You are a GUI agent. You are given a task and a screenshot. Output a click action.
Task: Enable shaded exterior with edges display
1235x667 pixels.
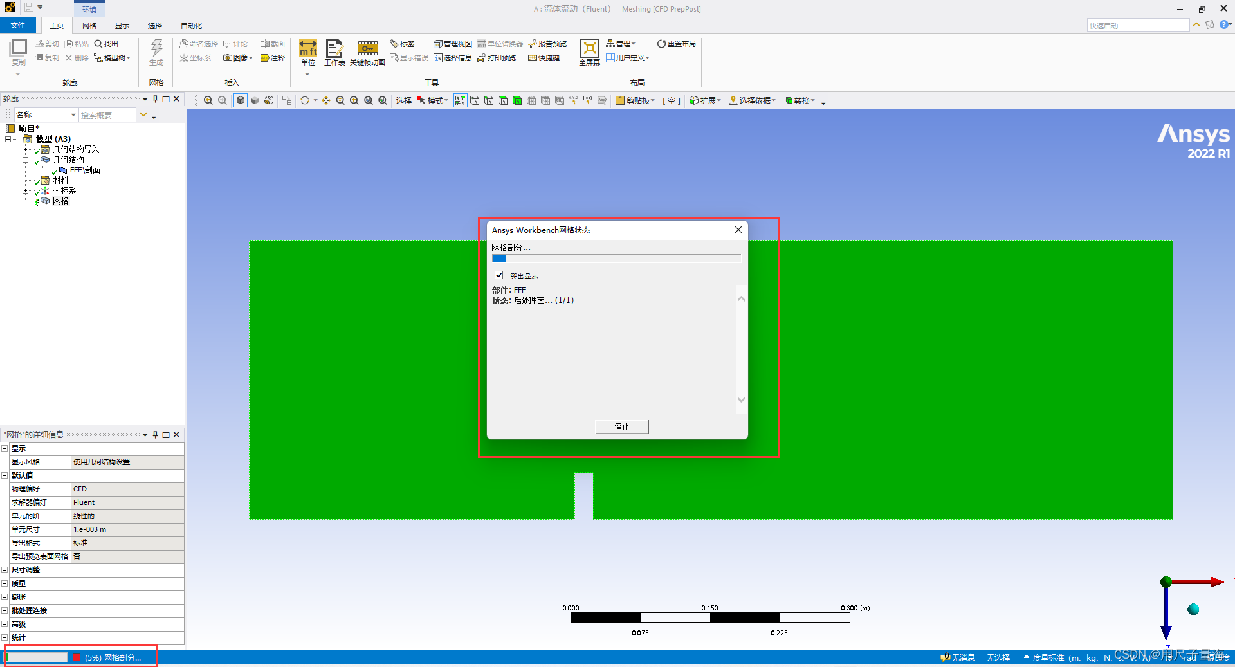click(x=240, y=100)
